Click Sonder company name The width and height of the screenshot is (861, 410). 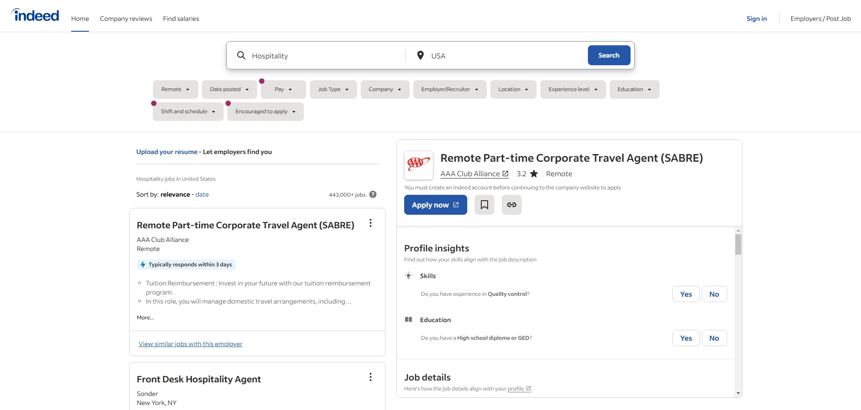pos(147,394)
